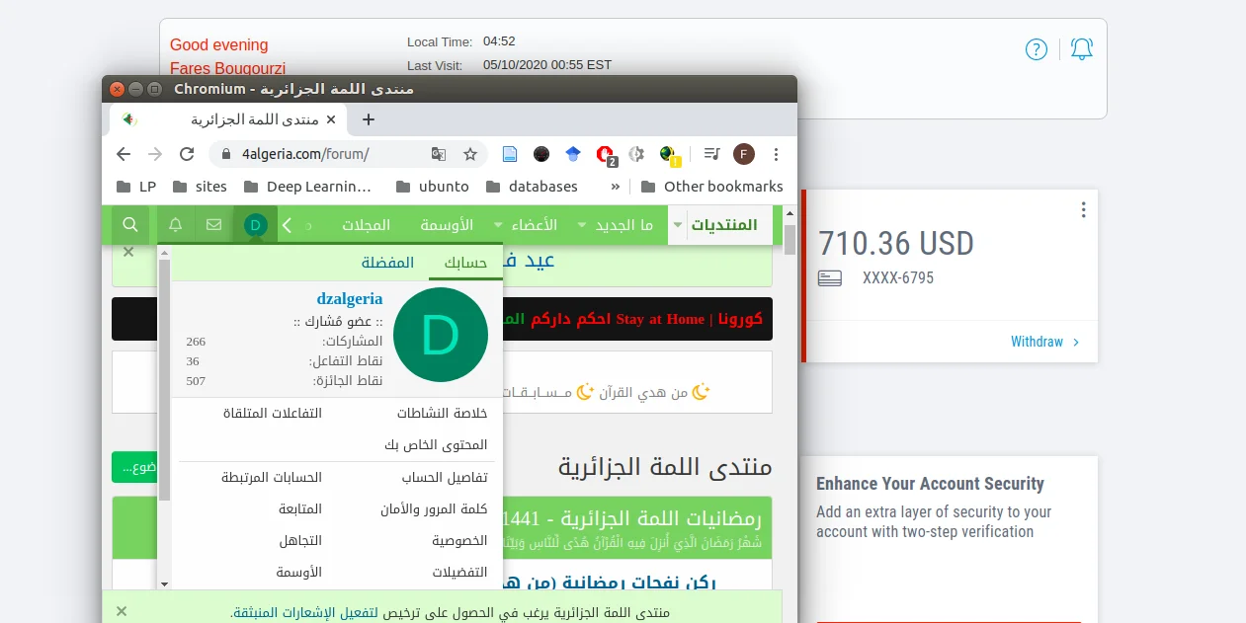The height and width of the screenshot is (623, 1246).
Task: Expand the الأعضاء menu dropdown
Action: pyautogui.click(x=498, y=225)
